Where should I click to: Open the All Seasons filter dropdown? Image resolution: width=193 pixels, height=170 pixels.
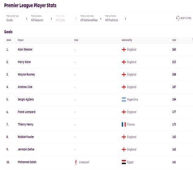coord(41,19)
